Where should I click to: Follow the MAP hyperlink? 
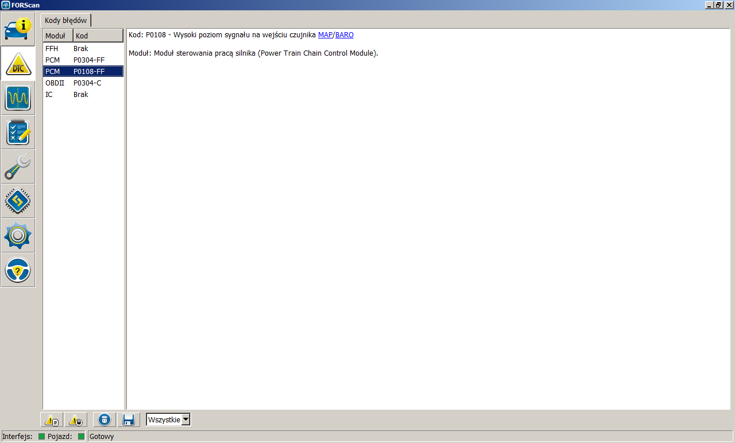click(325, 35)
